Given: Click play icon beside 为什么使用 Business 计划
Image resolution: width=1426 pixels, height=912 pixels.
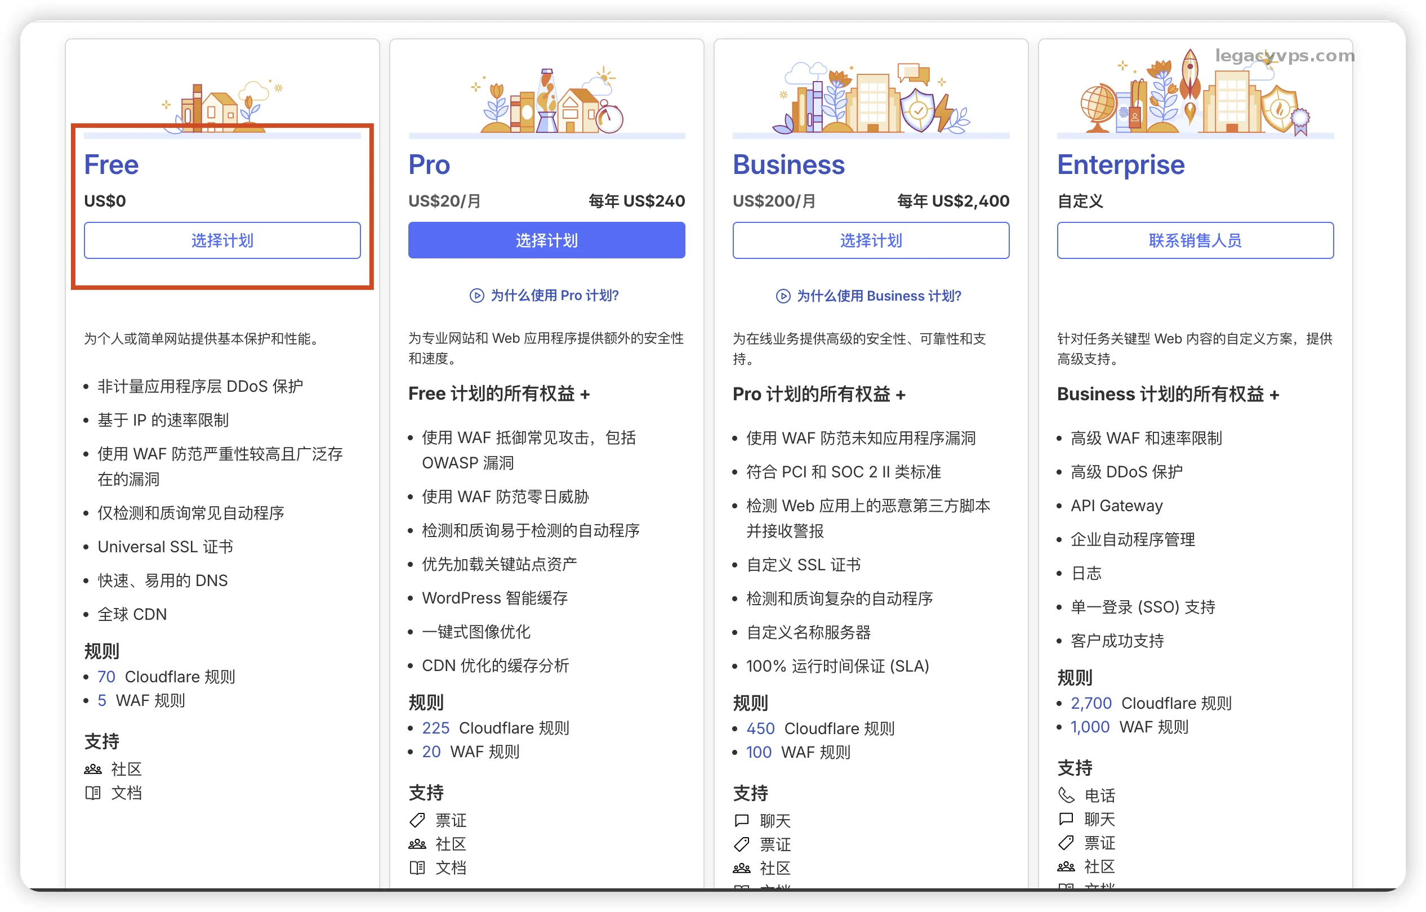Looking at the screenshot, I should (783, 296).
